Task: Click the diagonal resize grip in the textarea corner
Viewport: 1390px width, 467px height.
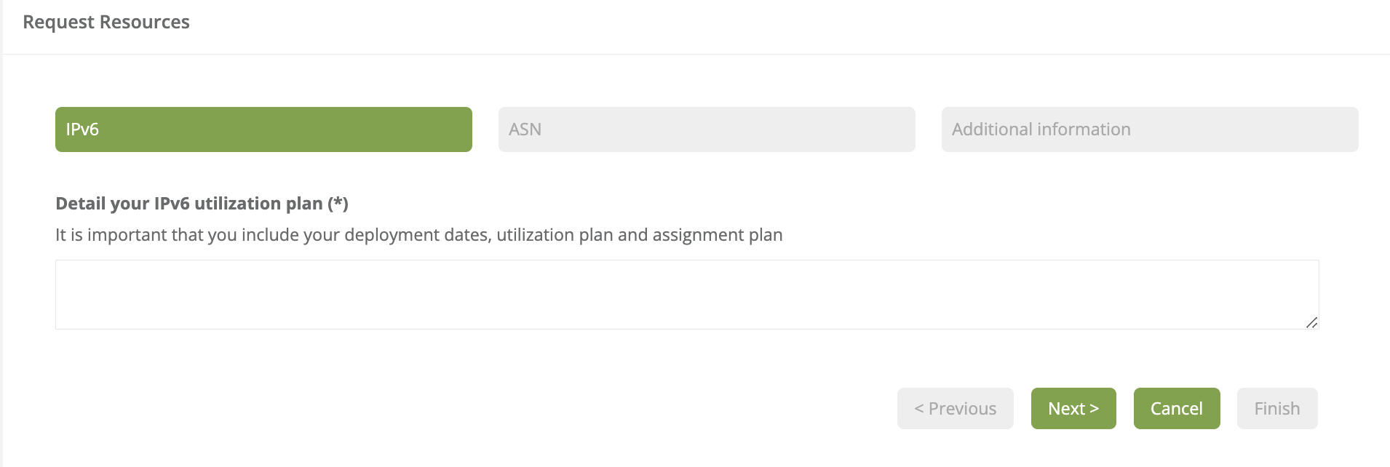Action: point(1311,322)
